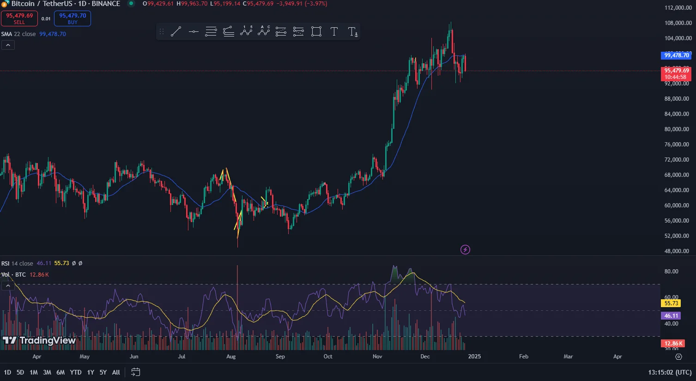The height and width of the screenshot is (381, 696).
Task: Click the 13:15:02 (UTC) timezone clock
Action: click(x=670, y=372)
